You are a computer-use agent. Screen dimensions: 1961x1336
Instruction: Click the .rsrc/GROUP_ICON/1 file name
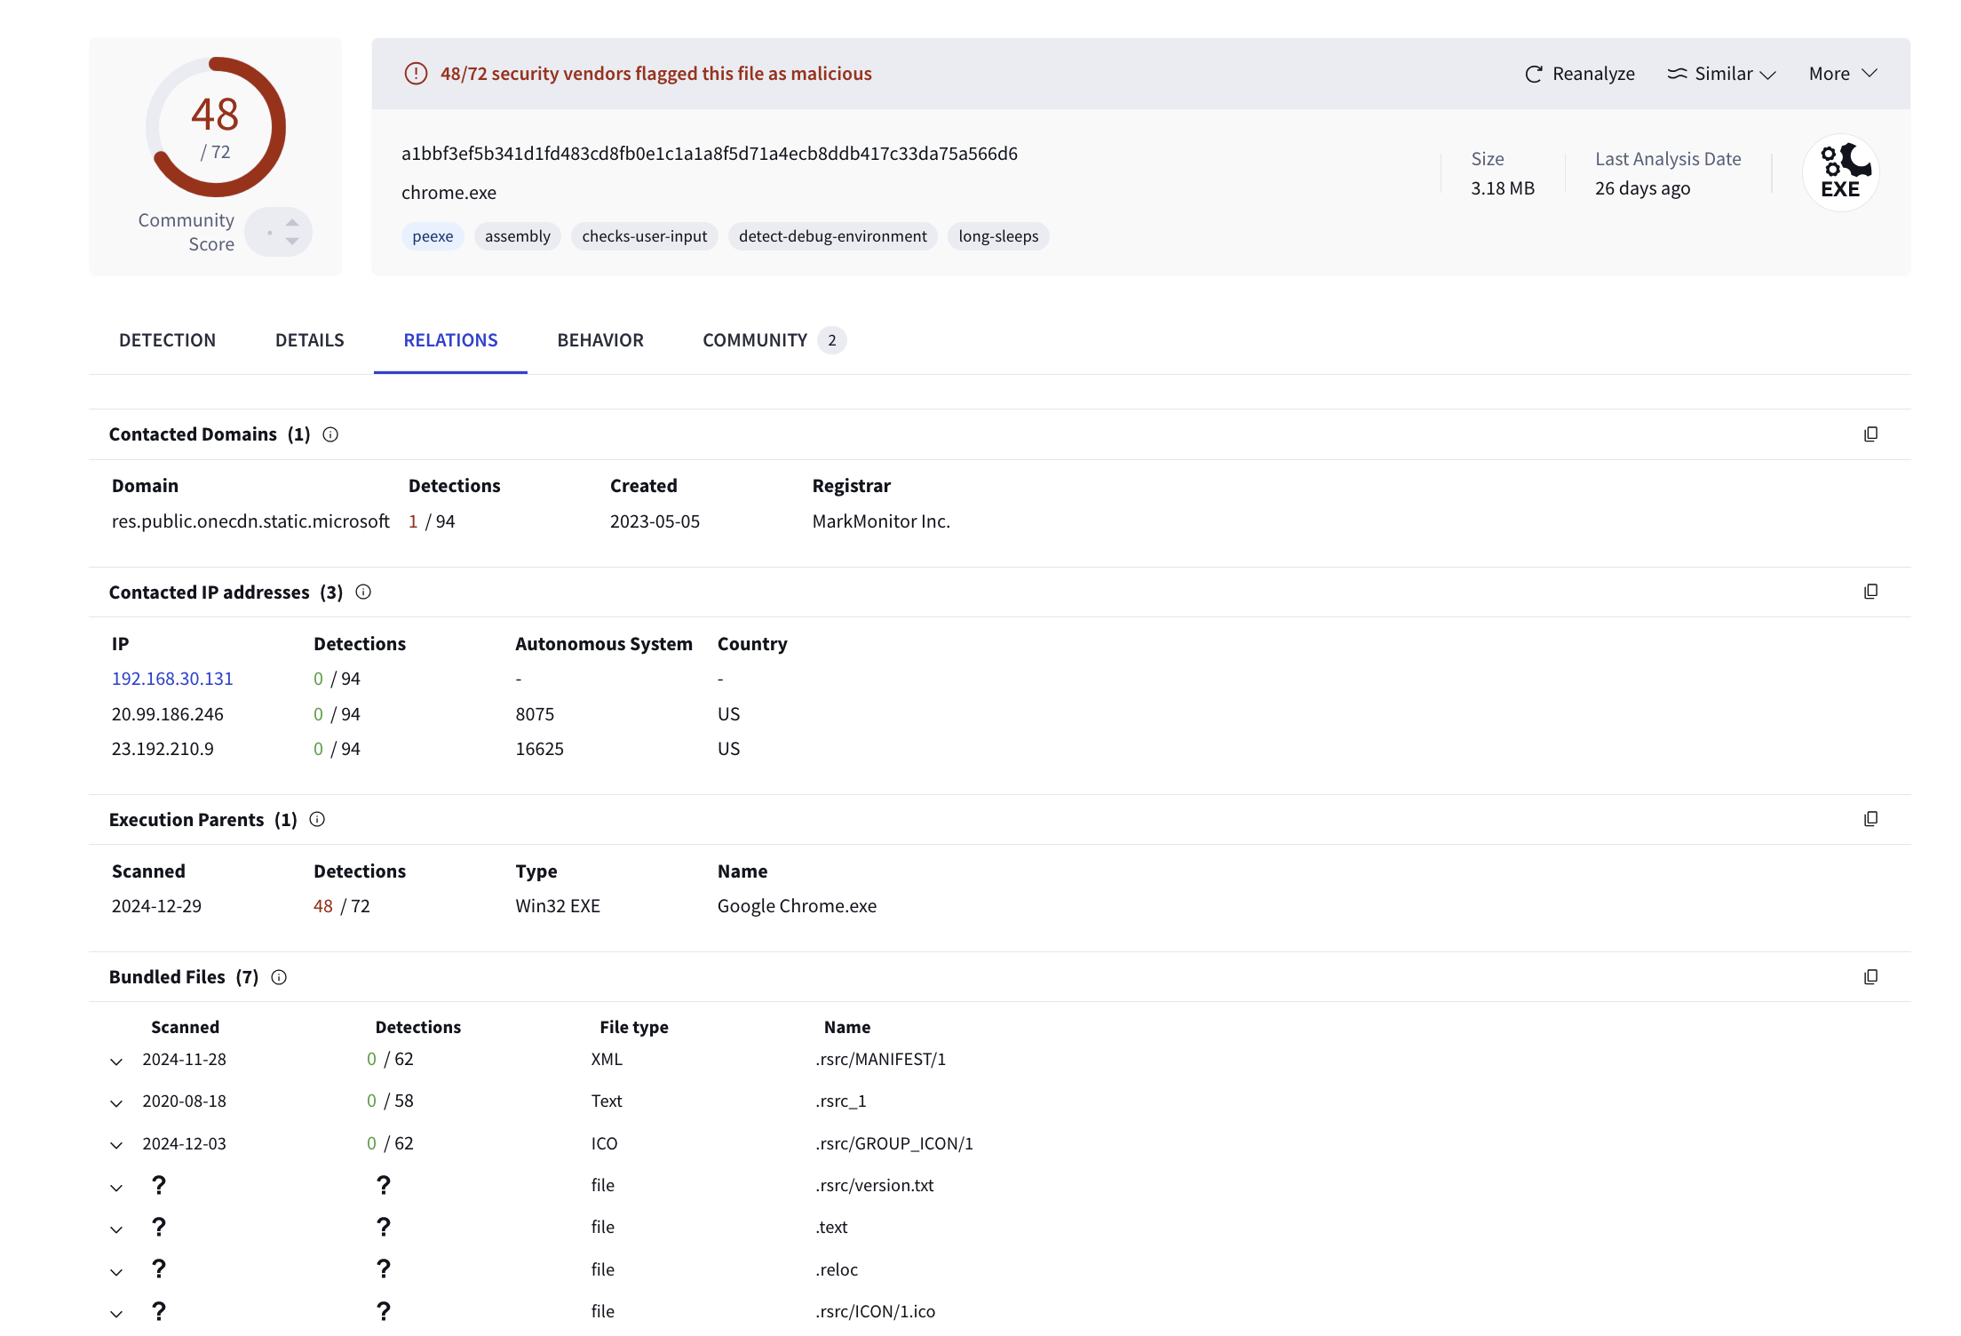(x=894, y=1143)
